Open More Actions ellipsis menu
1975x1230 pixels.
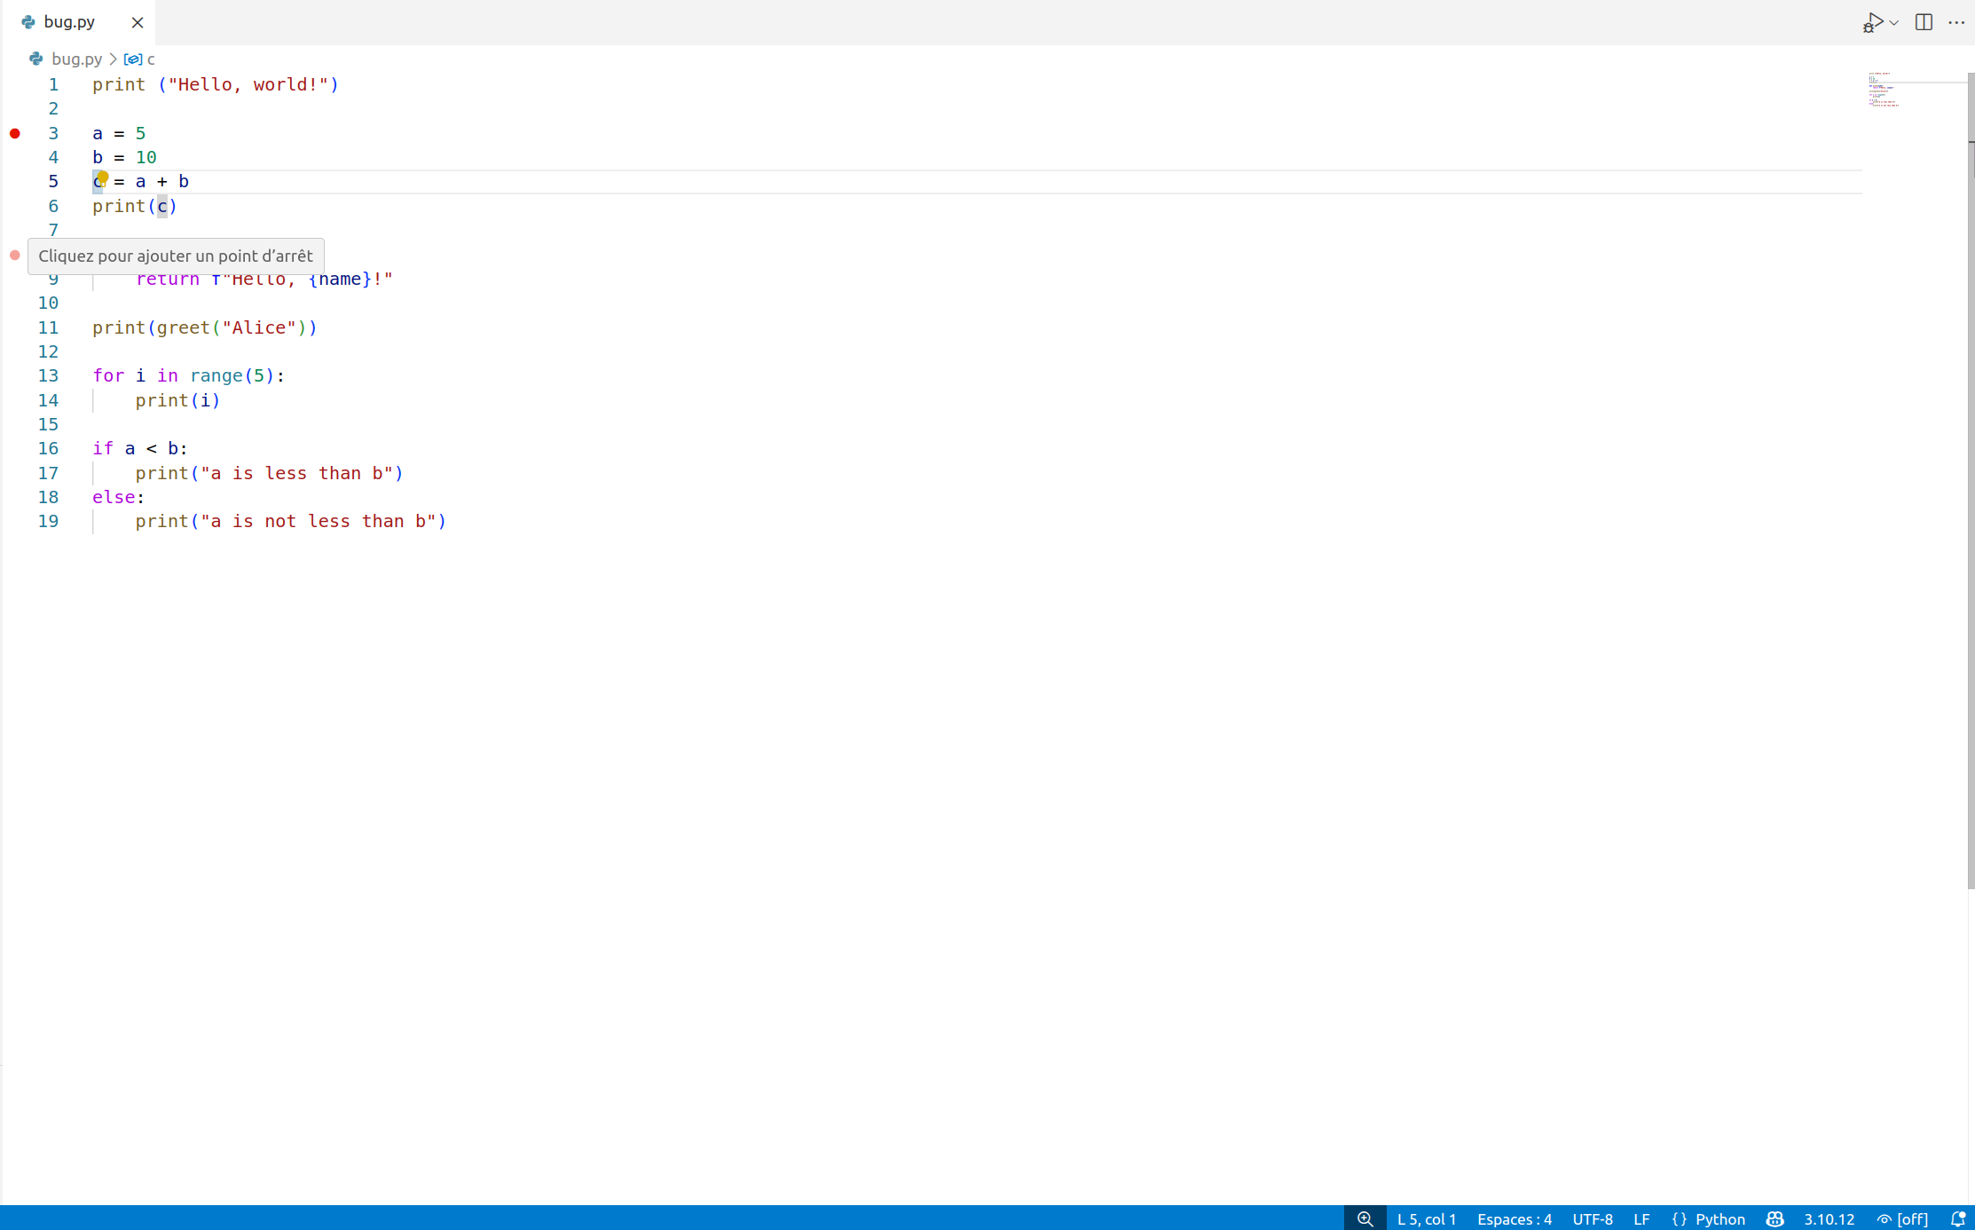[1957, 21]
